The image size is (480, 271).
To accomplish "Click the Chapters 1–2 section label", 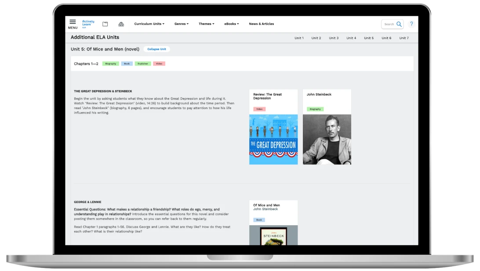I will (86, 64).
